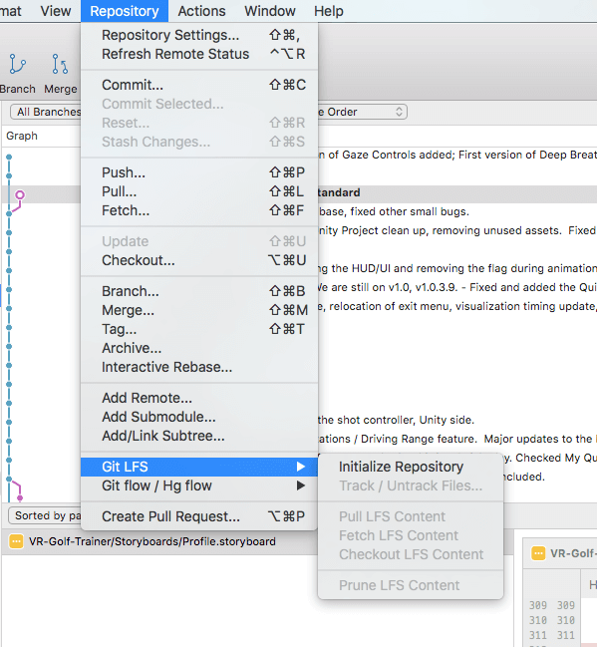Open the Sorted by path dropdown
This screenshot has height=647, width=597.
click(45, 515)
